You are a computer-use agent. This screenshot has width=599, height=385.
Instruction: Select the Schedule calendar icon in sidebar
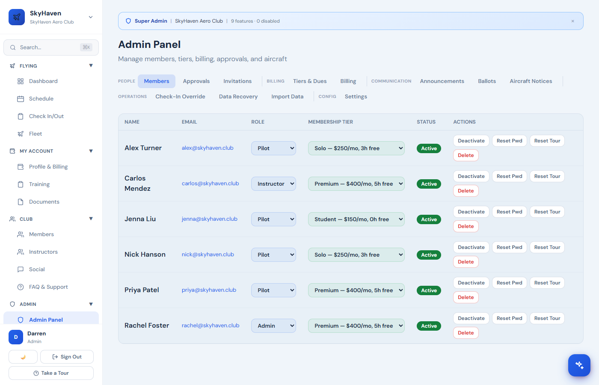pos(20,98)
